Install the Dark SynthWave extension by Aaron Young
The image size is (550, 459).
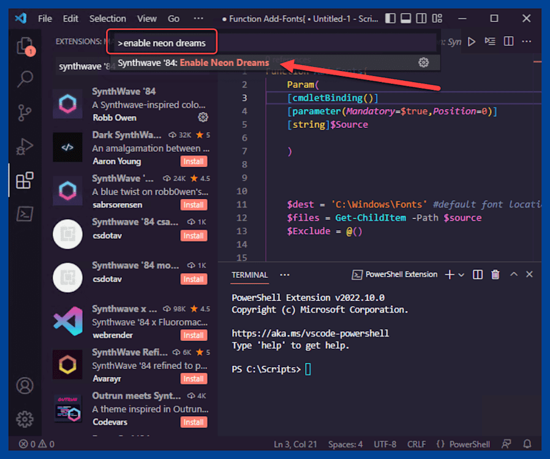coord(194,161)
